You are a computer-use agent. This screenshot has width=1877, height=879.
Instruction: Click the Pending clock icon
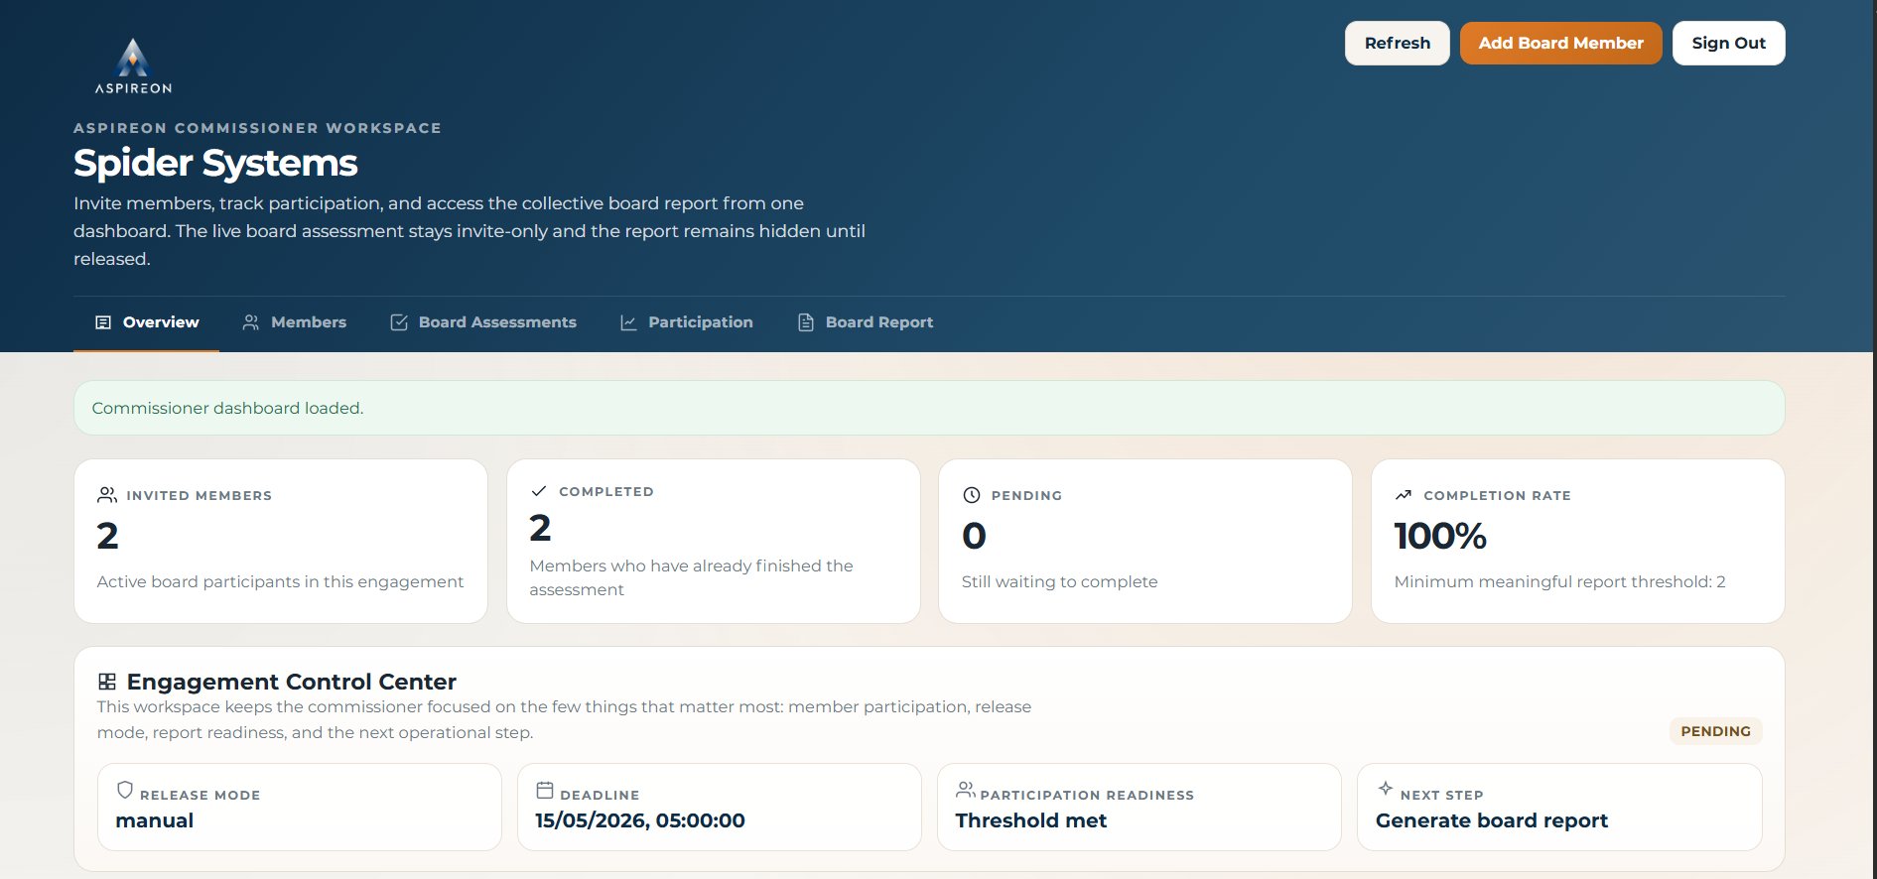point(972,495)
